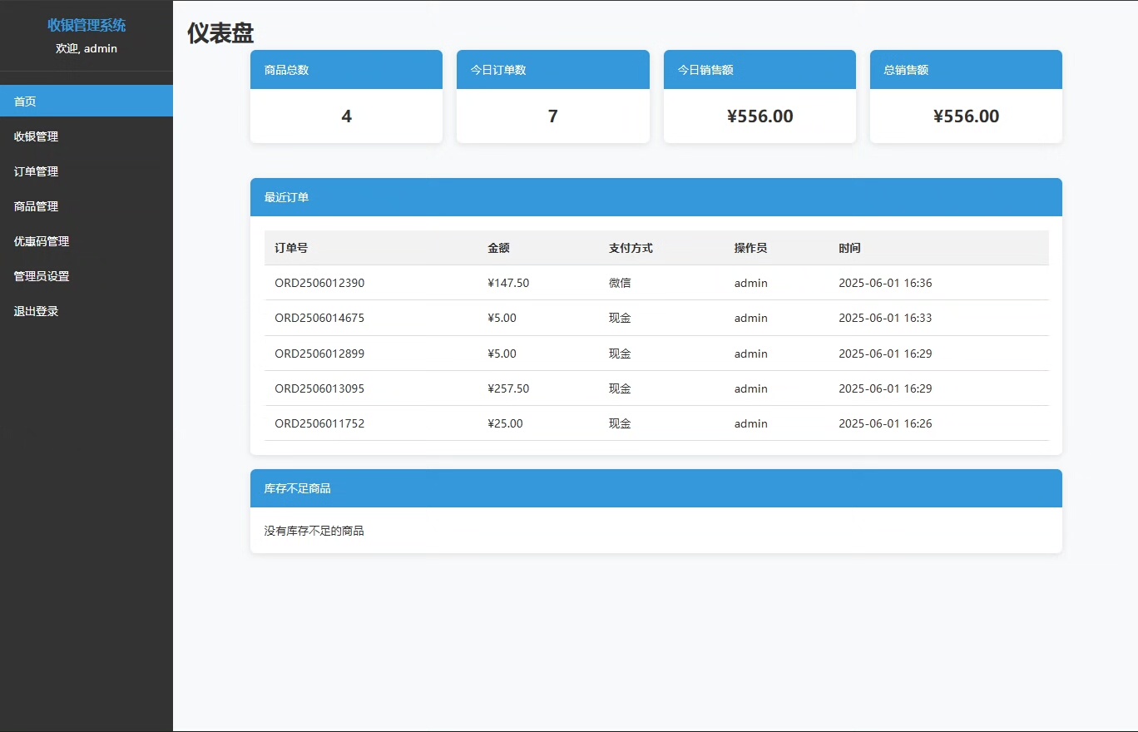Open the 优惠码管理 page
This screenshot has height=732, width=1138.
click(86, 241)
